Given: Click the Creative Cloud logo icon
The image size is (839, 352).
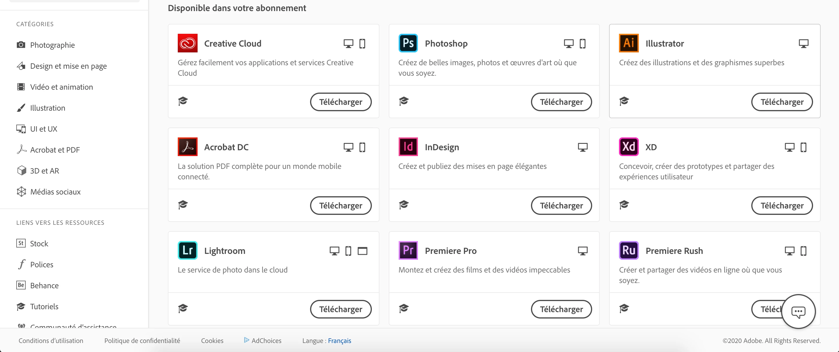Looking at the screenshot, I should (x=187, y=43).
